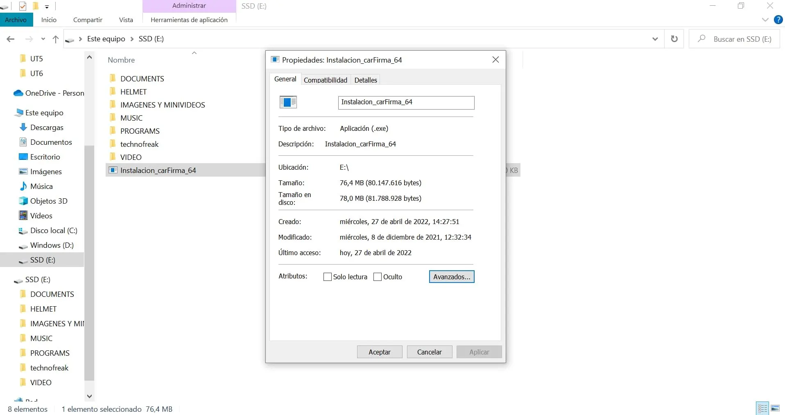Click the file name field in Properties dialog
Image resolution: width=785 pixels, height=415 pixels.
406,103
